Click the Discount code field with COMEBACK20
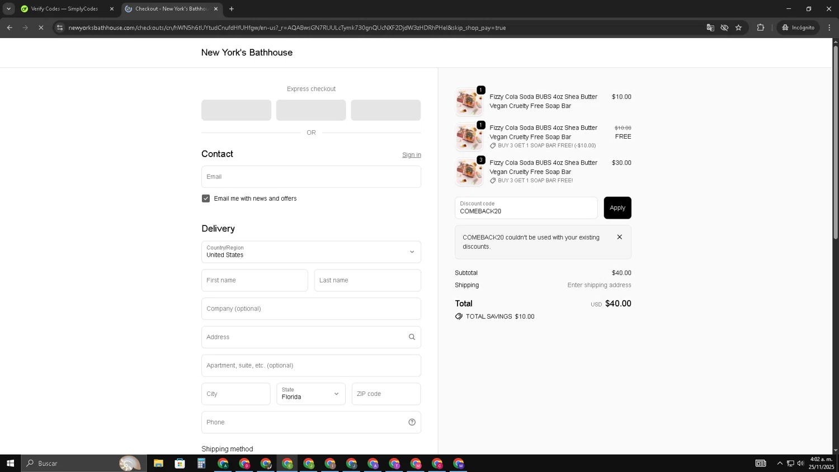Image resolution: width=839 pixels, height=472 pixels. (526, 208)
